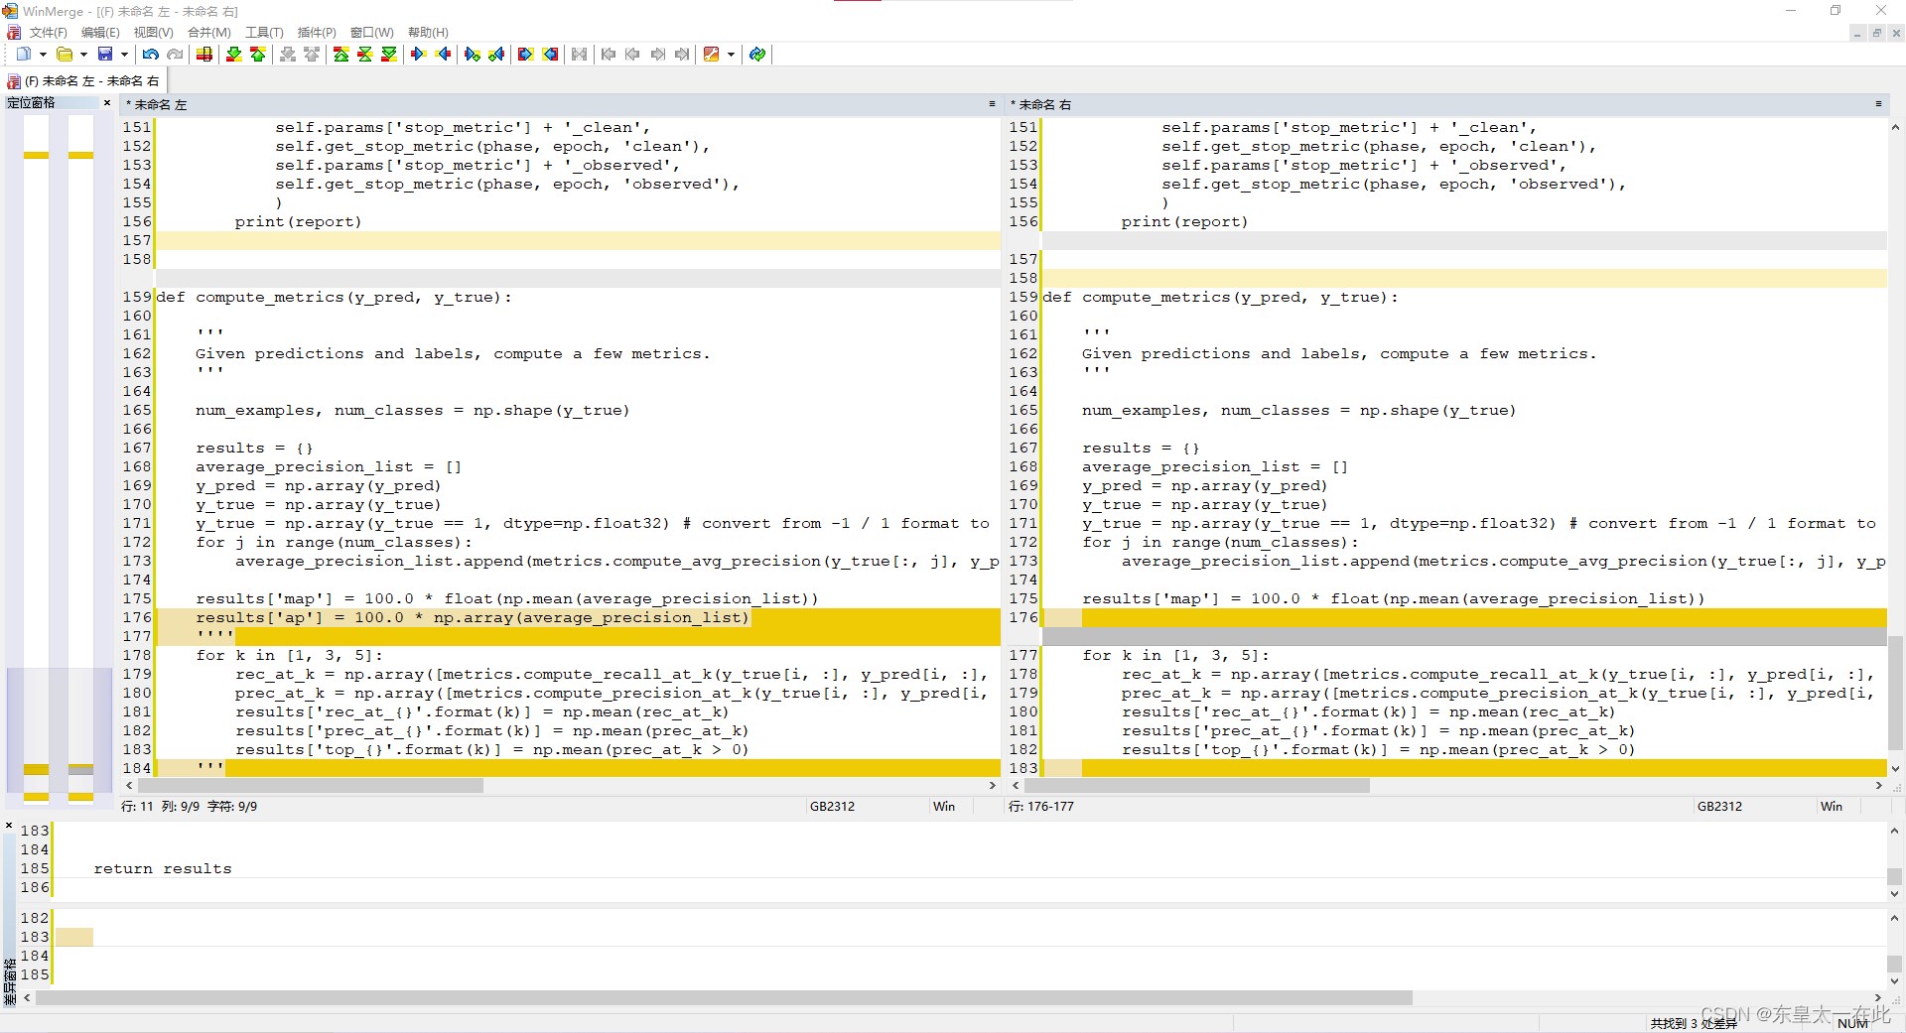The width and height of the screenshot is (1906, 1033).
Task: Click the left pane horizontal scrollbar thumb
Action: pos(310,785)
